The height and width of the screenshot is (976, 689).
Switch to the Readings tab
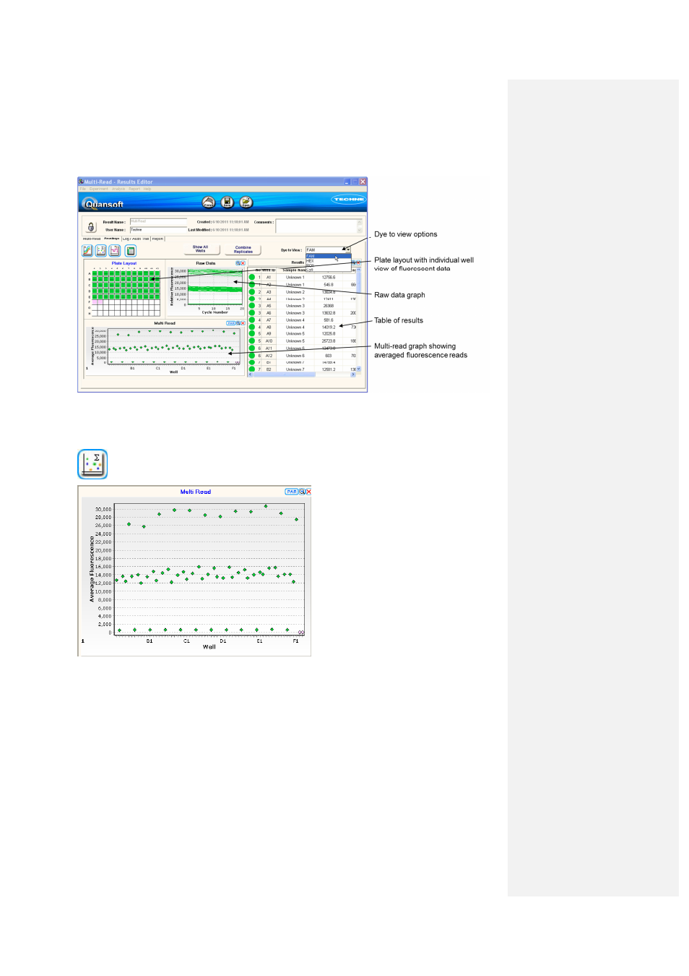tap(112, 239)
